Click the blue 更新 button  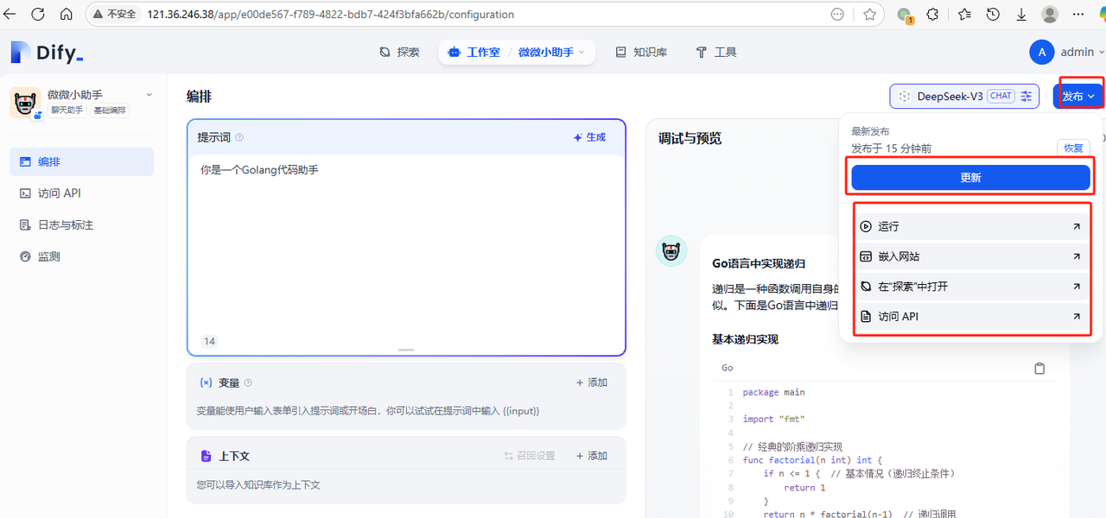coord(970,178)
